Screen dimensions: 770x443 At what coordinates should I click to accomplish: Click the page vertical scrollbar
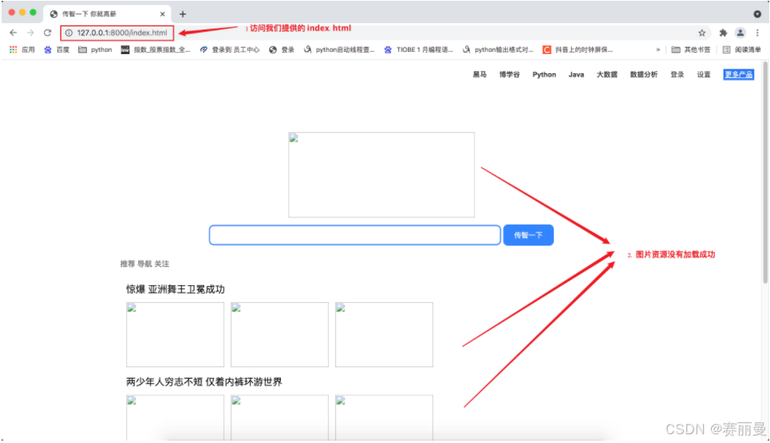[765, 172]
